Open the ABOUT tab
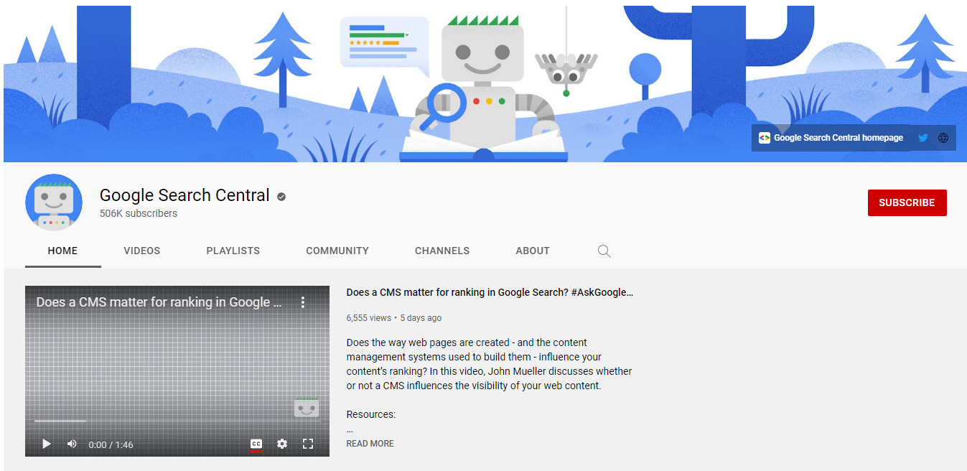This screenshot has height=471, width=967. [533, 251]
